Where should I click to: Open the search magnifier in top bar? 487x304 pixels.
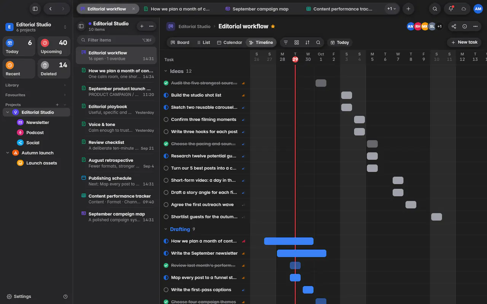coord(435,9)
